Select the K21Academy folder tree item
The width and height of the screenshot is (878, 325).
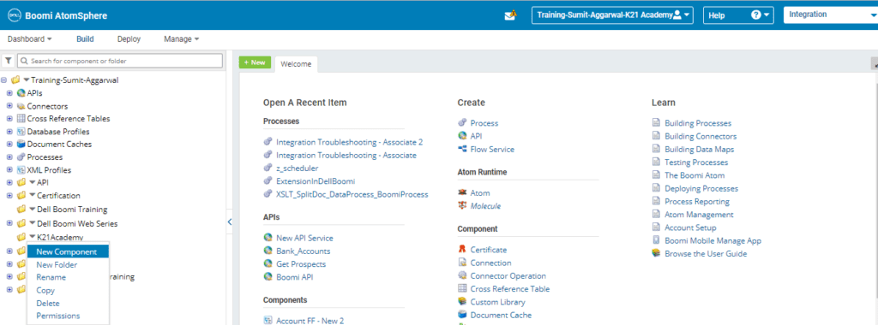click(60, 237)
